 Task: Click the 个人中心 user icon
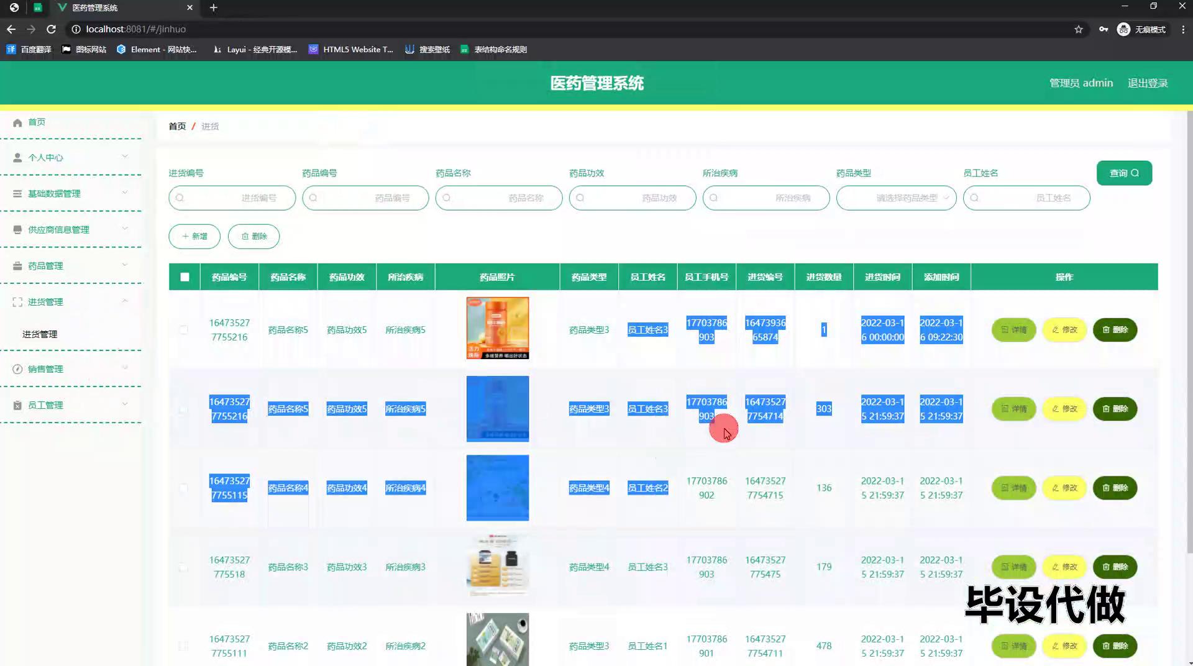coord(17,158)
